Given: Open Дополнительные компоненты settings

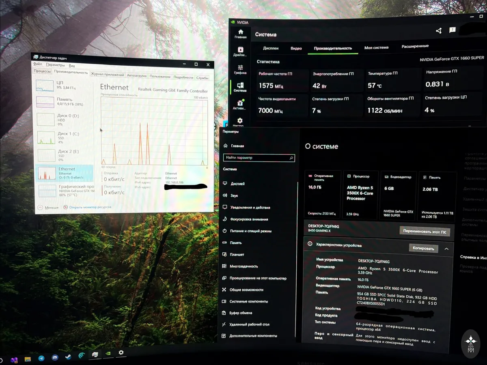Looking at the screenshot, I should (x=249, y=336).
